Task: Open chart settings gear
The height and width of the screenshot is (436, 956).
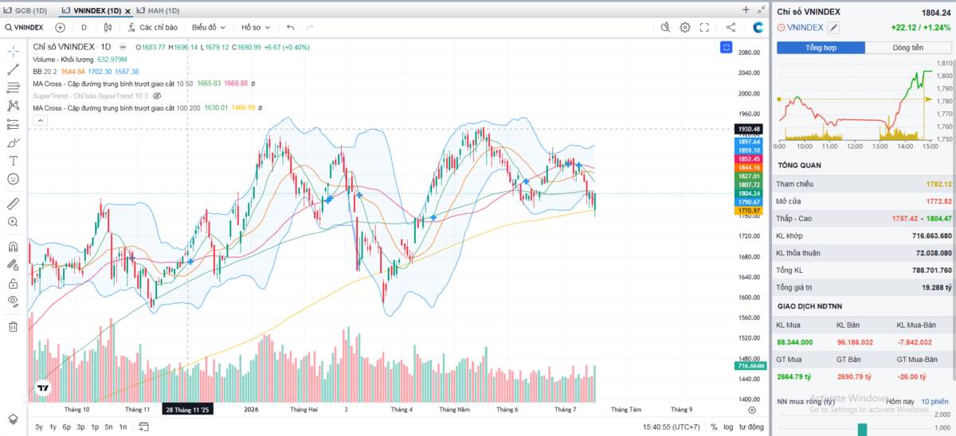Action: point(685,27)
